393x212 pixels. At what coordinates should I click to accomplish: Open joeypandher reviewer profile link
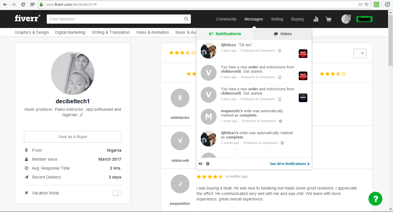[x=180, y=204]
